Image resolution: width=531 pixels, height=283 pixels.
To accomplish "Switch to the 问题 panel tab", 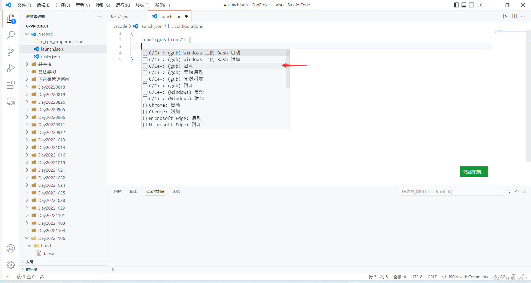I will 118,191.
